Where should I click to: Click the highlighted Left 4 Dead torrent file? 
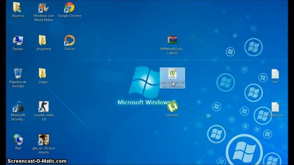172,78
